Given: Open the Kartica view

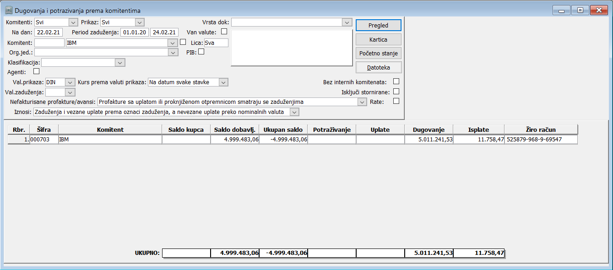Looking at the screenshot, I should point(378,39).
